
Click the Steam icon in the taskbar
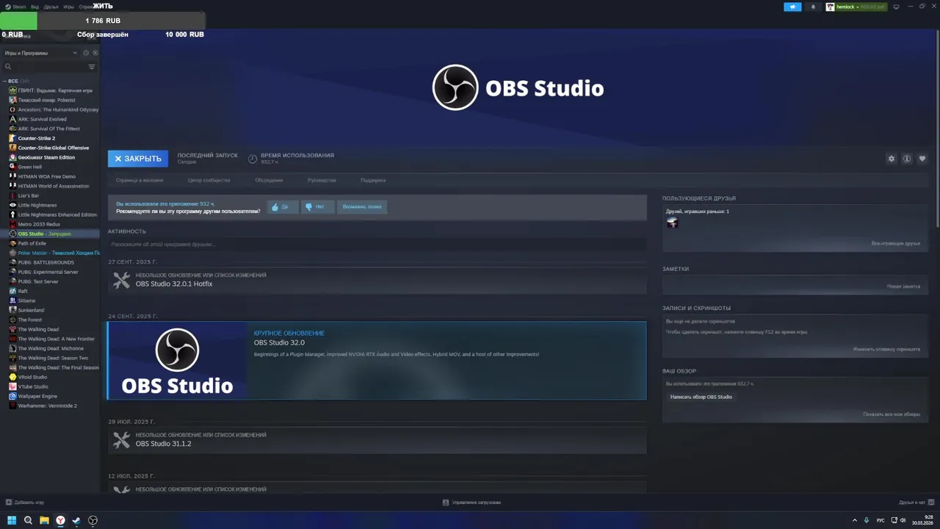pos(76,520)
